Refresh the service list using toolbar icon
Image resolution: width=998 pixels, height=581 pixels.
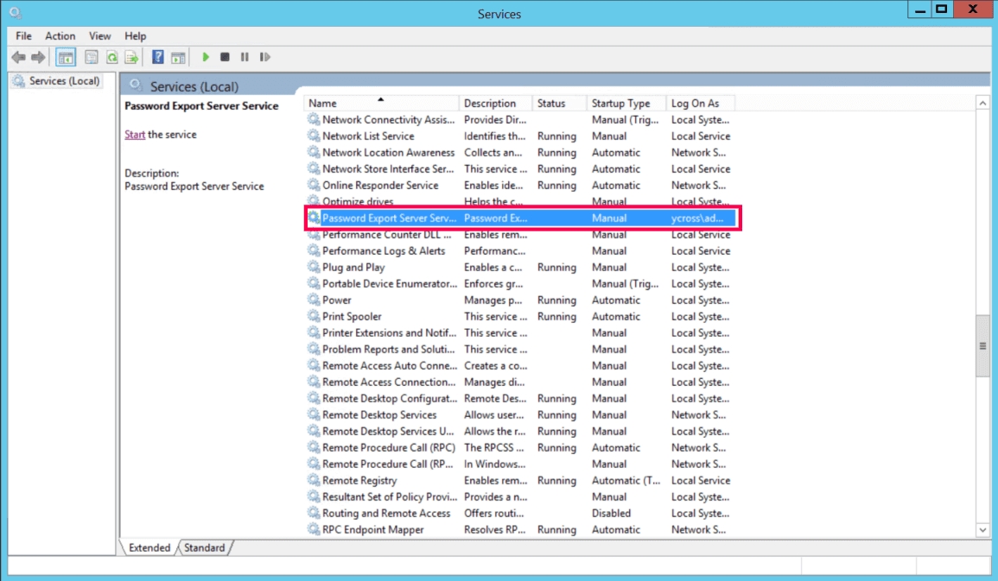coord(111,57)
